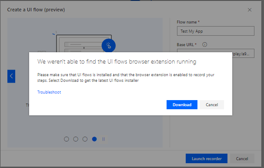Screen dimensions: 264x168
Task: Click the Launch recorder button
Action: [x=207, y=158]
